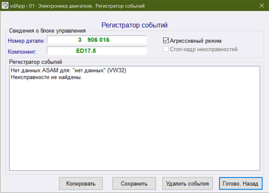
Task: Click the blue Регистратор событий heading
Action: pyautogui.click(x=134, y=25)
